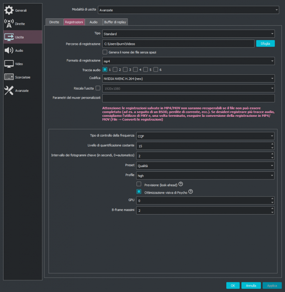Enable Genera il nome dei file senza spazi
This screenshot has height=292, width=285.
(105, 52)
